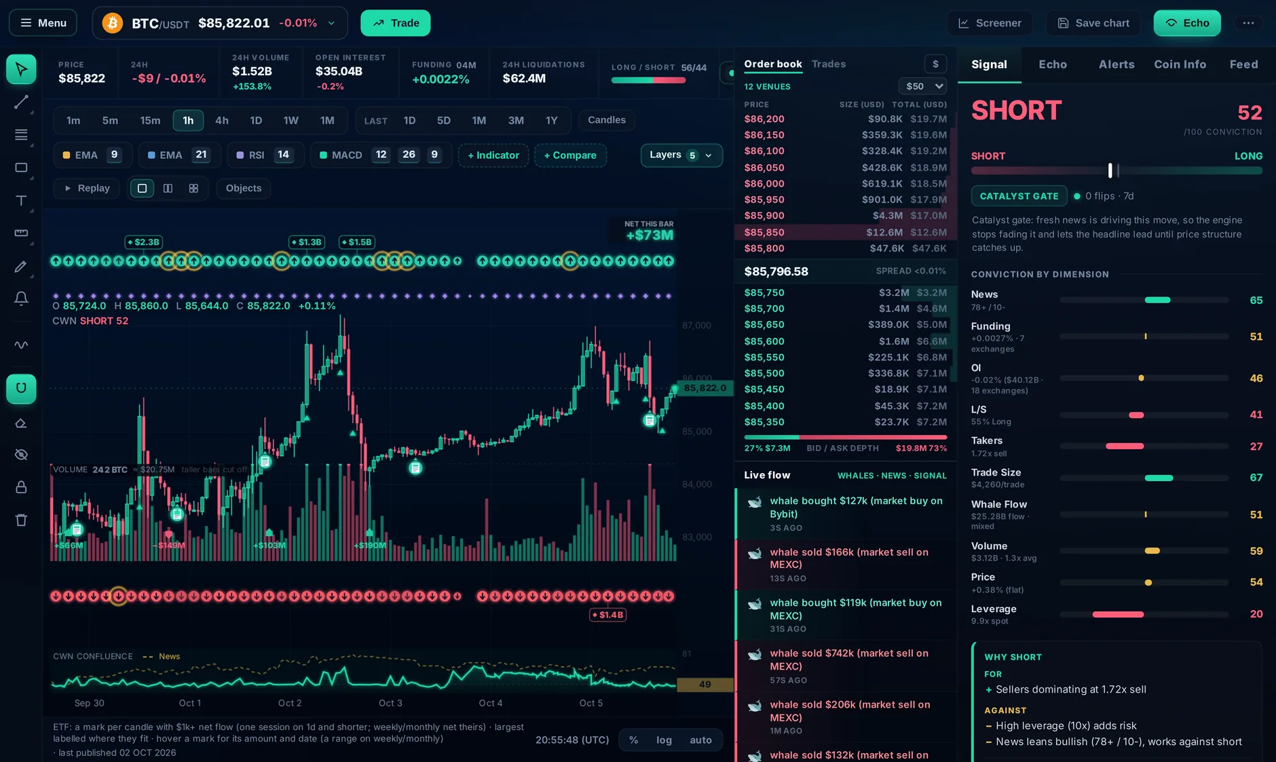The width and height of the screenshot is (1276, 762).
Task: Open the $50 price grouping dropdown
Action: click(922, 86)
